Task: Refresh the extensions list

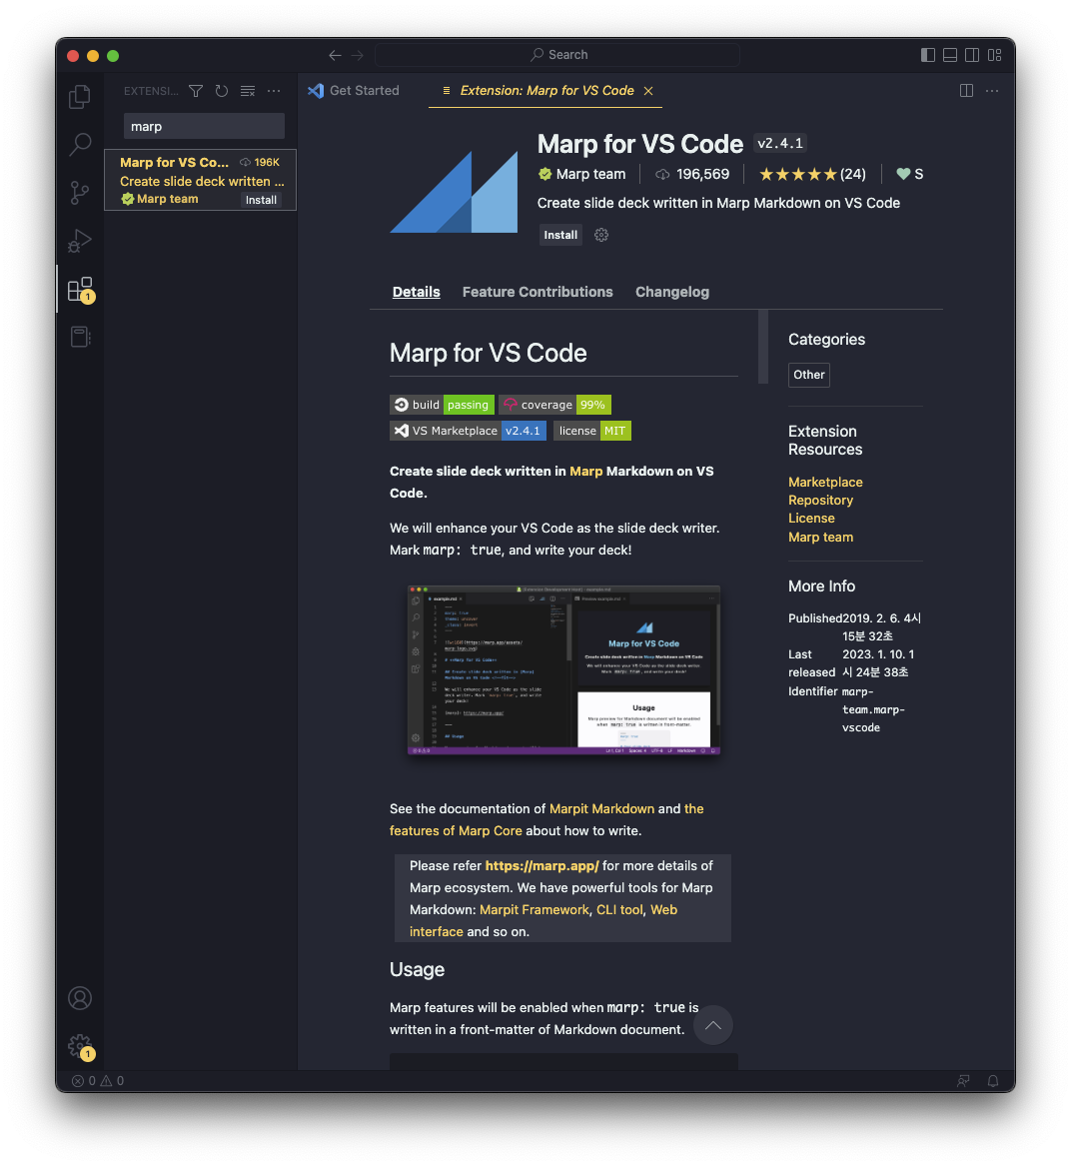Action: [222, 91]
